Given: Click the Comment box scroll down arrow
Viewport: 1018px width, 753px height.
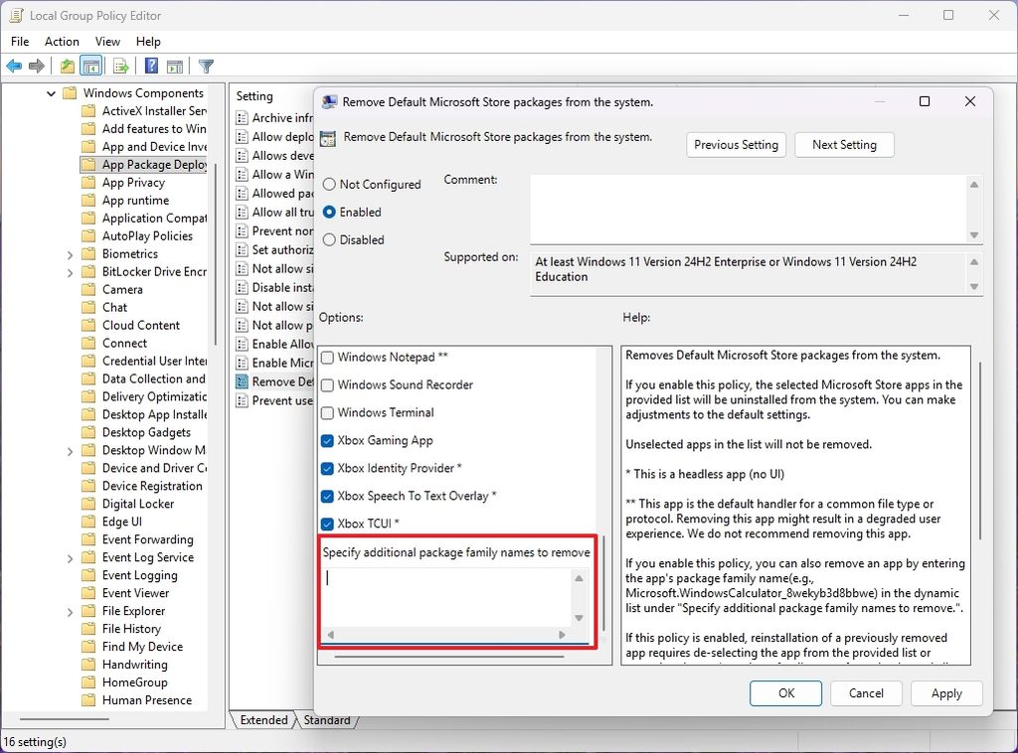Looking at the screenshot, I should 974,234.
